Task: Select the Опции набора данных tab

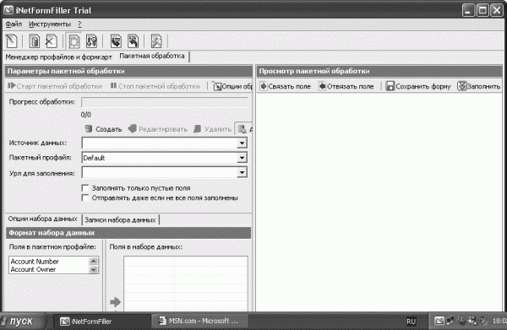Action: point(43,219)
